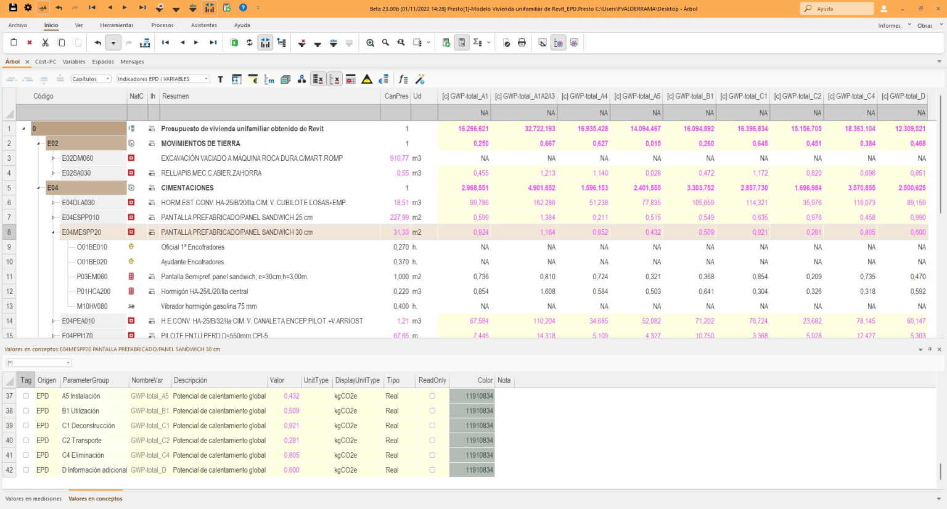Collapse the E04MESPP20 tree node

[53, 232]
